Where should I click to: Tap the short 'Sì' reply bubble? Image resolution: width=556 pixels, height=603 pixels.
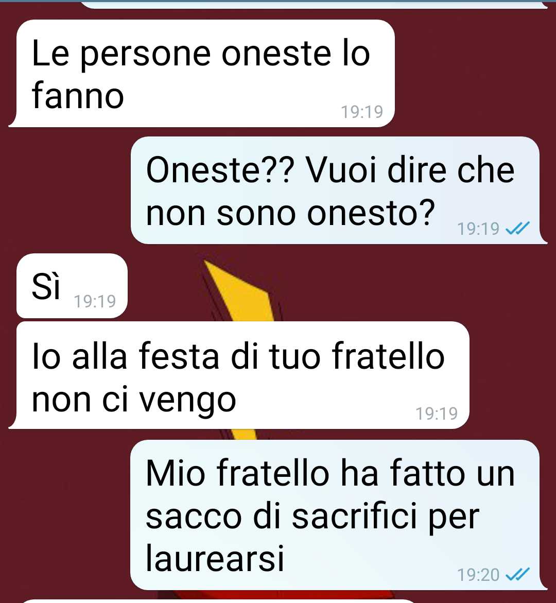click(72, 286)
